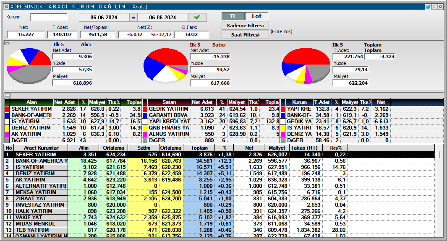Image resolution: width=447 pixels, height=241 pixels.
Task: Click the equals button between dates
Action: coord(133,17)
